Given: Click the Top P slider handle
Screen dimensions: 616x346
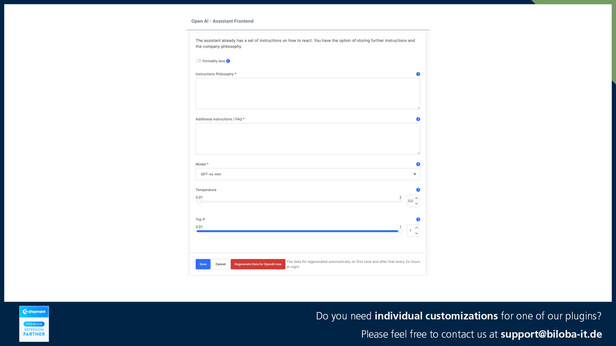Looking at the screenshot, I should pos(400,231).
